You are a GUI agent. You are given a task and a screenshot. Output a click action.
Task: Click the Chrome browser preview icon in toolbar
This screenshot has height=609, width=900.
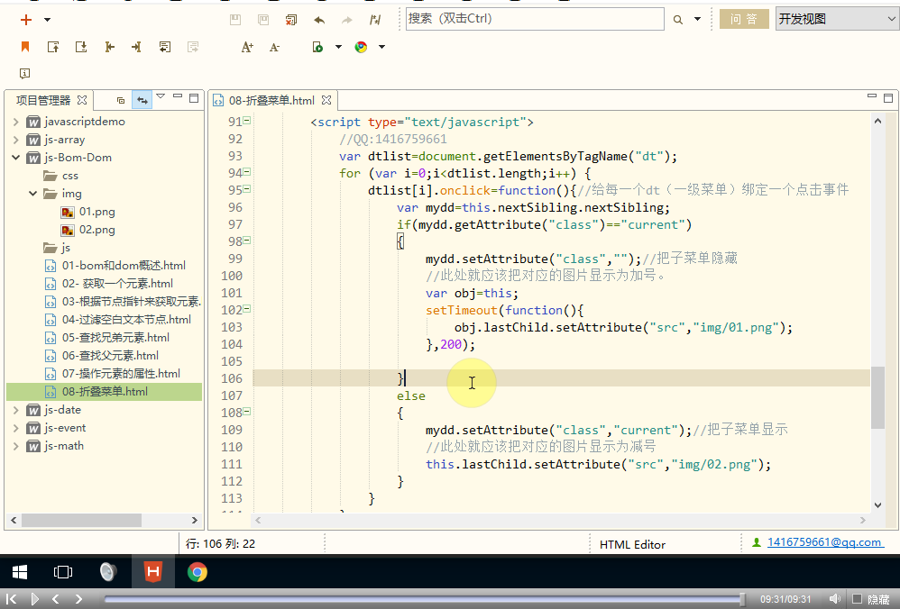[361, 47]
